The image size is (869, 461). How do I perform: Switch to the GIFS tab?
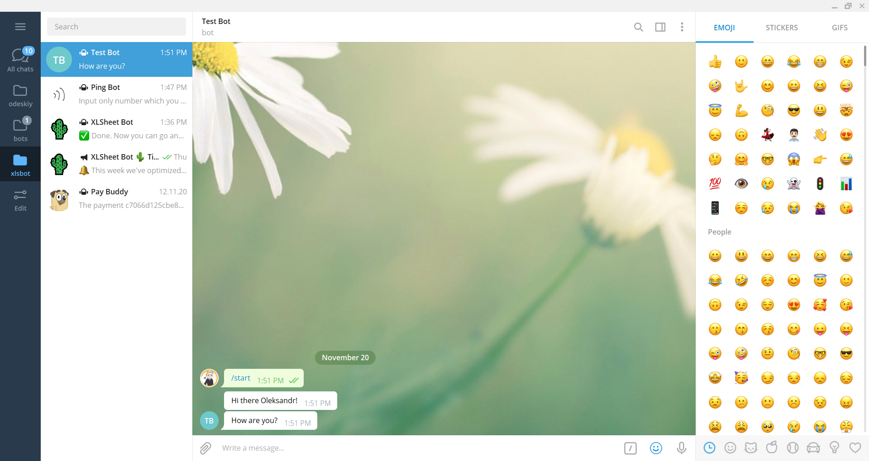840,27
